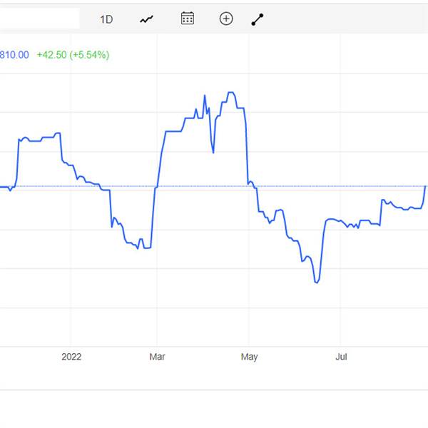
Task: Click the circled plus compare icon
Action: (x=226, y=19)
